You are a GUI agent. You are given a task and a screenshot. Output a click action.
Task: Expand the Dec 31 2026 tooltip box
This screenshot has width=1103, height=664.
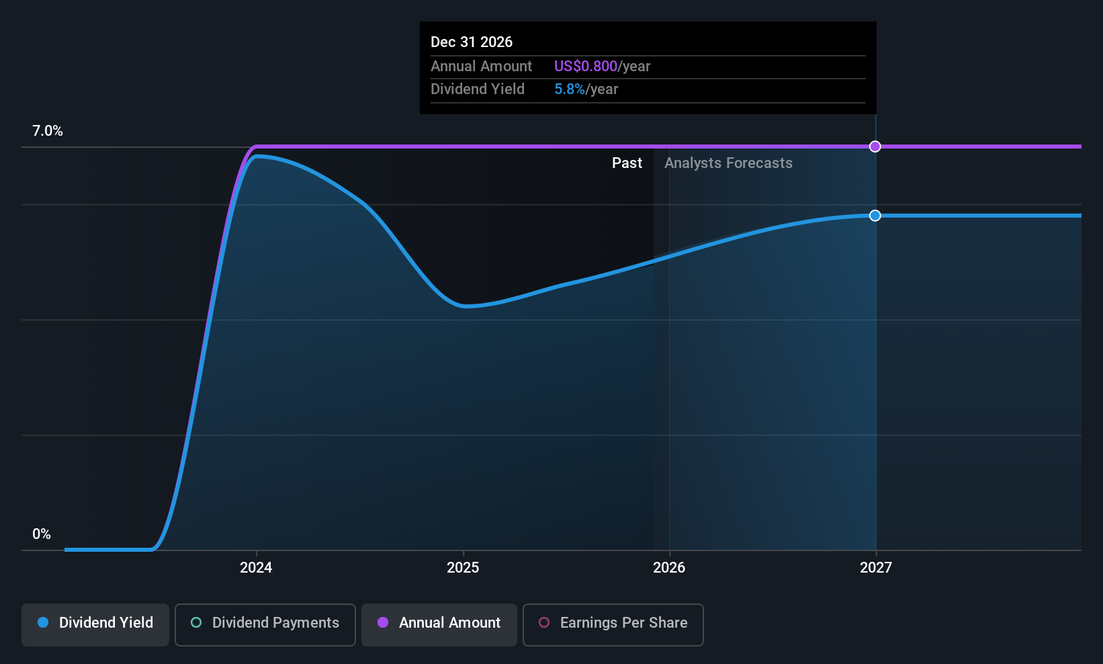648,67
